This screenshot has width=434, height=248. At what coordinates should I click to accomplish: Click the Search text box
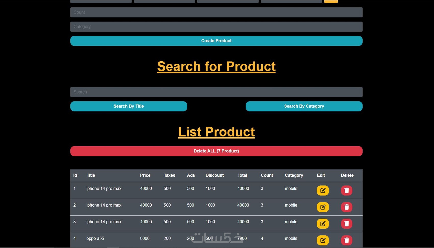pyautogui.click(x=216, y=92)
